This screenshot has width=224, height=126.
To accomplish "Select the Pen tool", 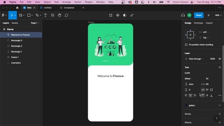I will click(37, 15).
